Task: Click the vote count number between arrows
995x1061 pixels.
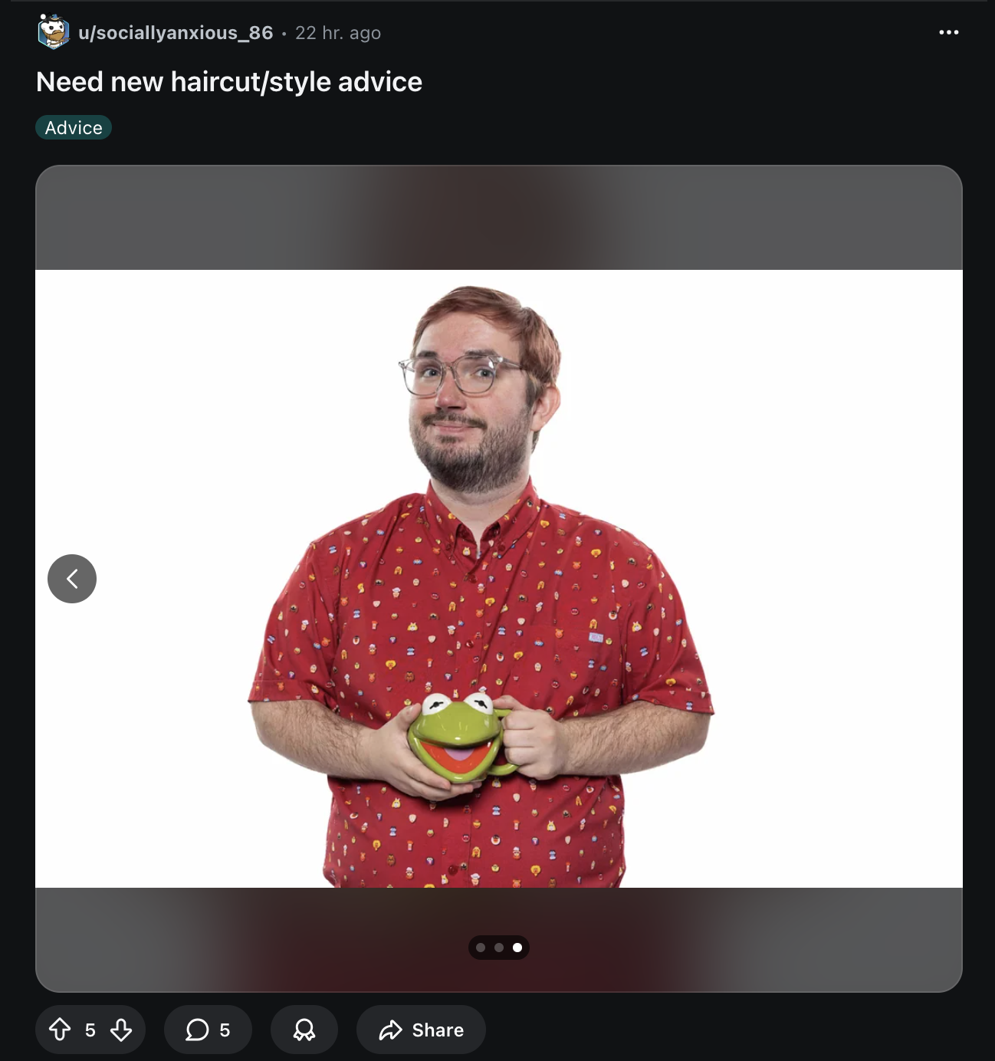Action: coord(90,1030)
